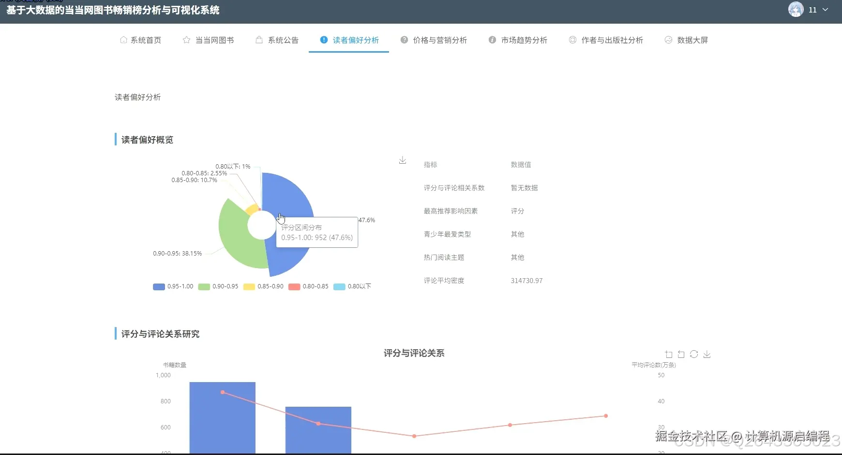Download the pie chart as image

pos(402,160)
